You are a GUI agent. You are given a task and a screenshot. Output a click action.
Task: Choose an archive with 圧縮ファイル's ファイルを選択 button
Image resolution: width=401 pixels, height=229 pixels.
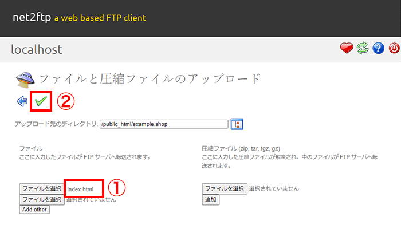(x=225, y=188)
